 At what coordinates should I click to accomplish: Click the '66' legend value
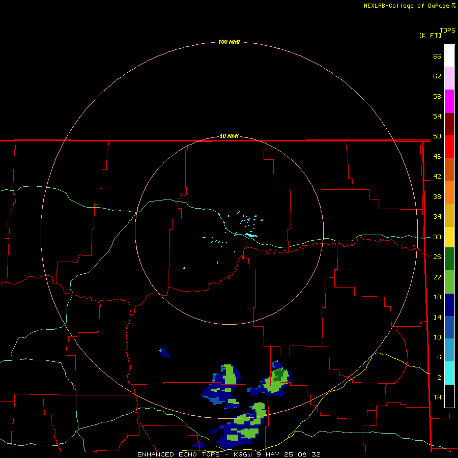(437, 56)
